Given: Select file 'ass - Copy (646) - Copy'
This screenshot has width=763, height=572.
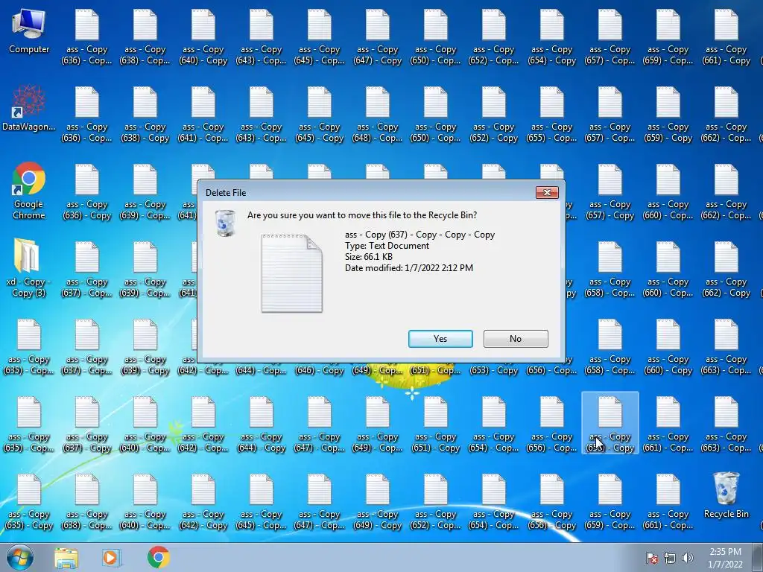Looking at the screenshot, I should tap(319, 370).
